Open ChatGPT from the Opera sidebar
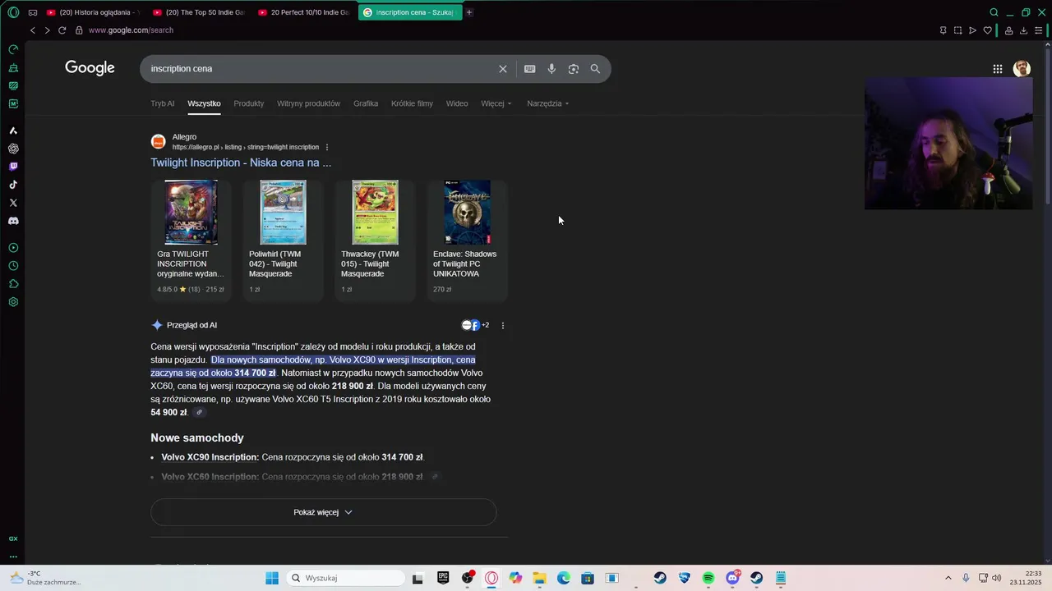This screenshot has width=1052, height=591. tap(13, 149)
